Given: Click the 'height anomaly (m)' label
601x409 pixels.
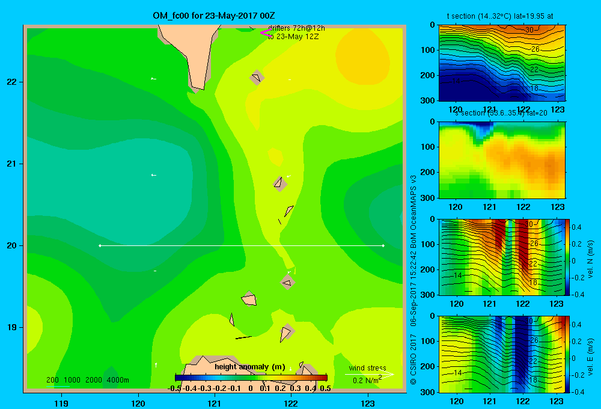Looking at the screenshot, I should (250, 367).
